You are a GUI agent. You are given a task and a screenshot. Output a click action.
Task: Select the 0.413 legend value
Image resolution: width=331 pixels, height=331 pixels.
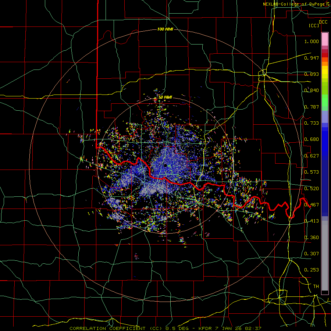(312, 221)
